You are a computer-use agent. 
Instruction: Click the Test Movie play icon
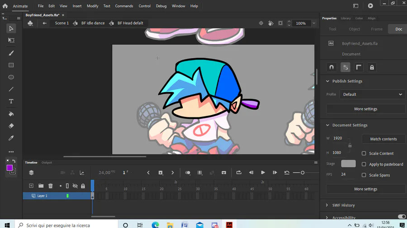click(370, 6)
